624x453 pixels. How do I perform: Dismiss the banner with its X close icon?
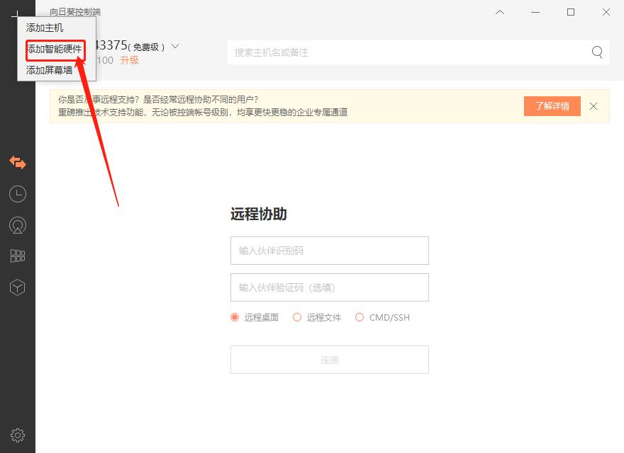tap(594, 106)
